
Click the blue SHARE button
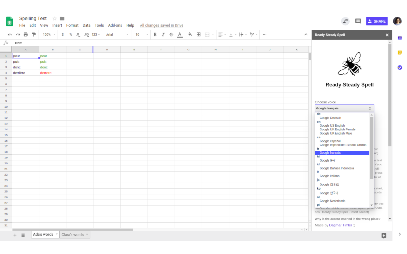377,21
